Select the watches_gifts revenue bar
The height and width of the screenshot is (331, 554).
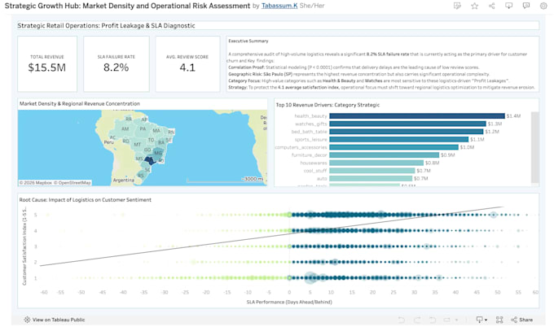(x=407, y=124)
